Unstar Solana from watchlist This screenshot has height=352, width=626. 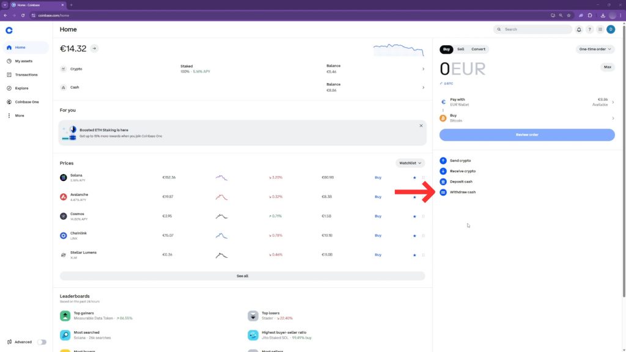click(x=414, y=178)
